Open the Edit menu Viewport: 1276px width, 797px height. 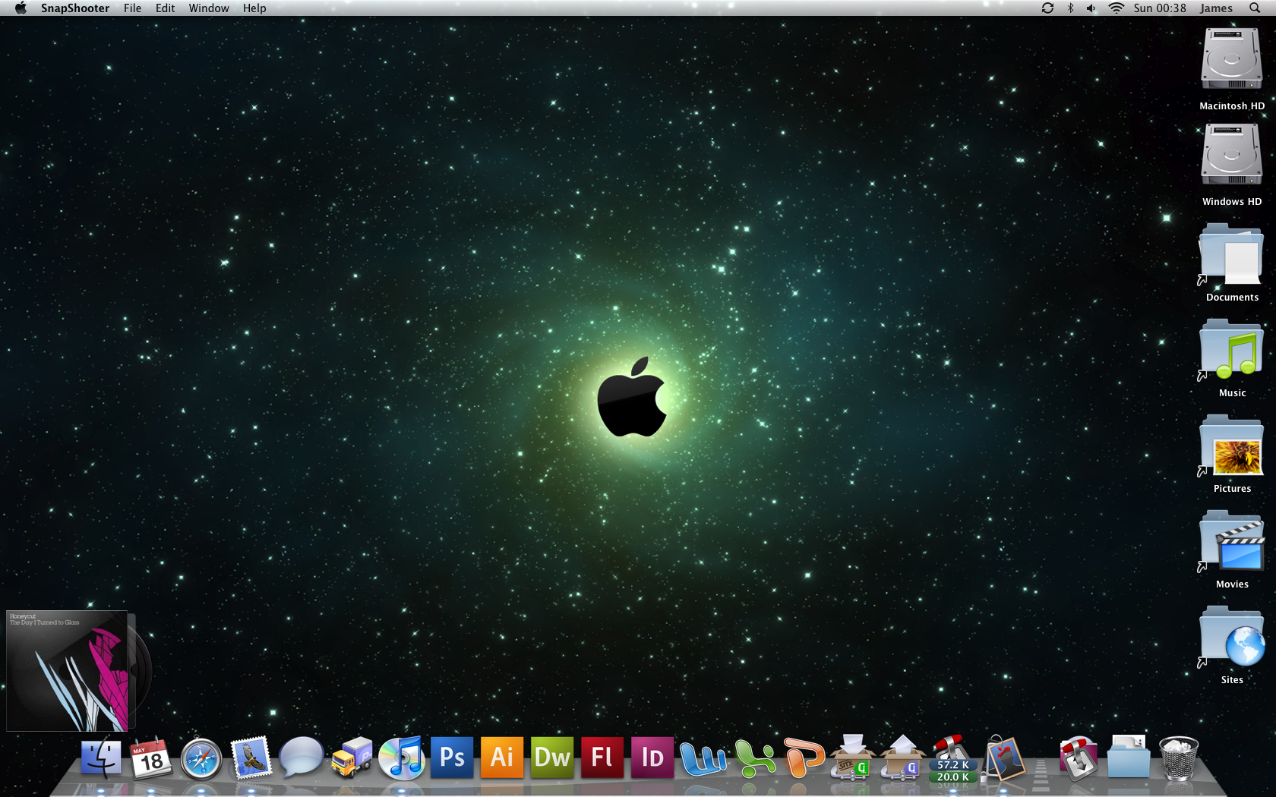[165, 8]
